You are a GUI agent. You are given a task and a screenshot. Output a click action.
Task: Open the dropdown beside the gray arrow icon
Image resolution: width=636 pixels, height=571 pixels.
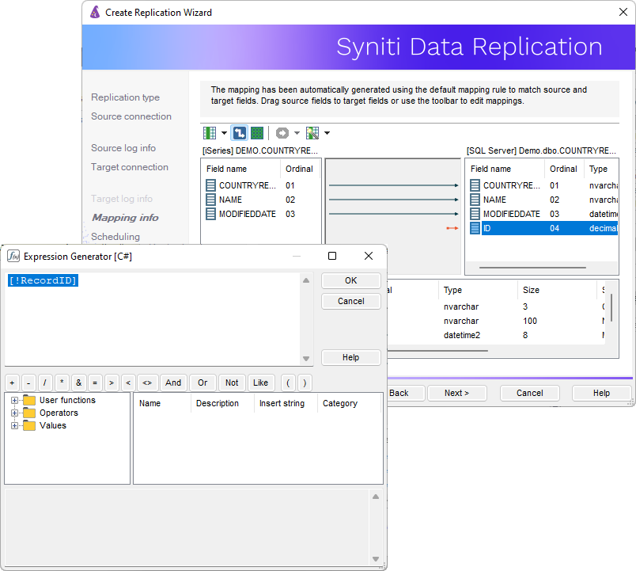297,133
